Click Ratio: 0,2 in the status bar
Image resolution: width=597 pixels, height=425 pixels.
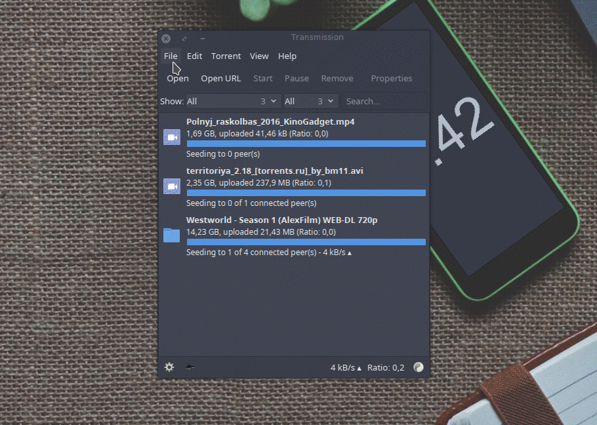[x=386, y=367]
